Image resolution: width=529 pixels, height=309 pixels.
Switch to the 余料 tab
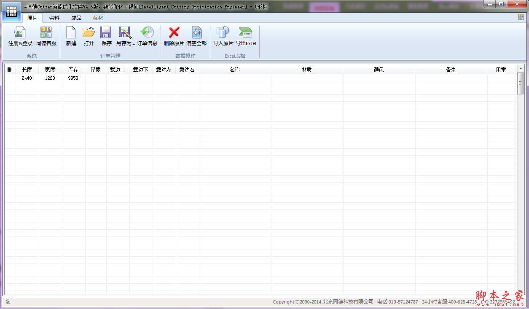click(54, 18)
